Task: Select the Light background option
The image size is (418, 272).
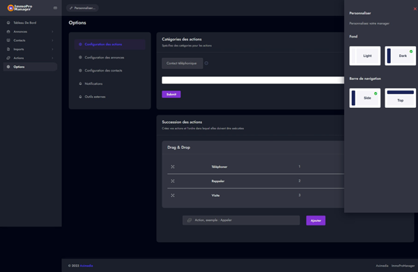Action: pyautogui.click(x=365, y=56)
